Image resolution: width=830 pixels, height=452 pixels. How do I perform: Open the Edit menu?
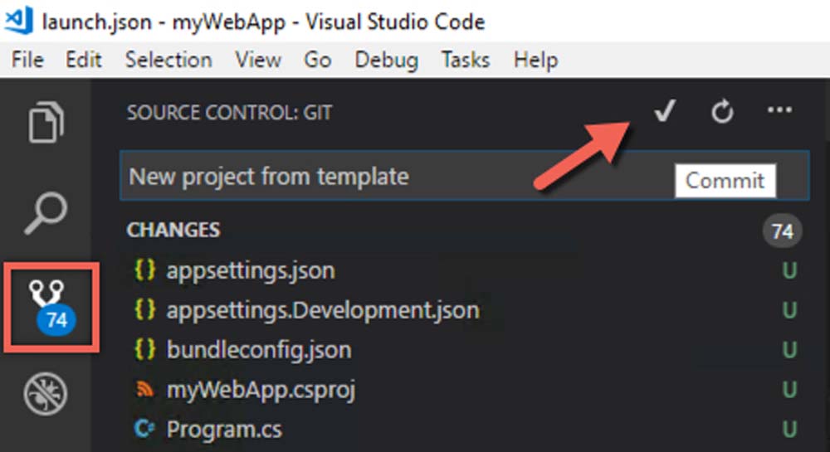(x=84, y=60)
